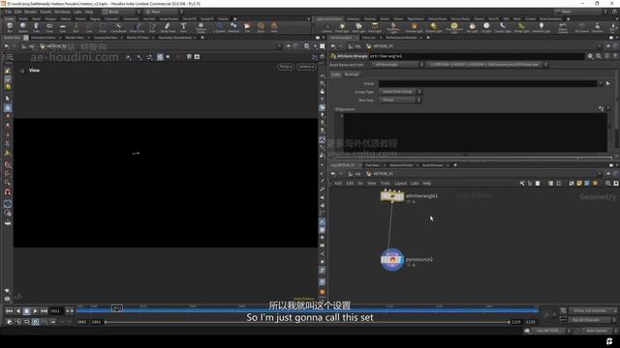Select the File shelf tool
The height and width of the screenshot is (348, 620).
247,27
